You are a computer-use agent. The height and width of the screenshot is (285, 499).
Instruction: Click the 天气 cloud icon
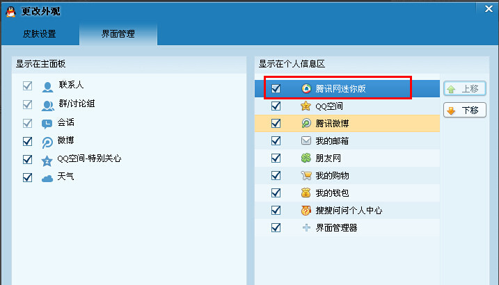(47, 177)
